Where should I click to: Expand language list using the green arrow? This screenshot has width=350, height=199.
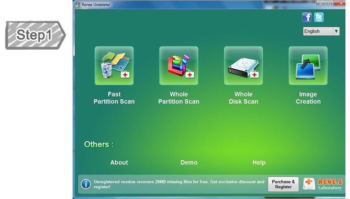pyautogui.click(x=336, y=31)
